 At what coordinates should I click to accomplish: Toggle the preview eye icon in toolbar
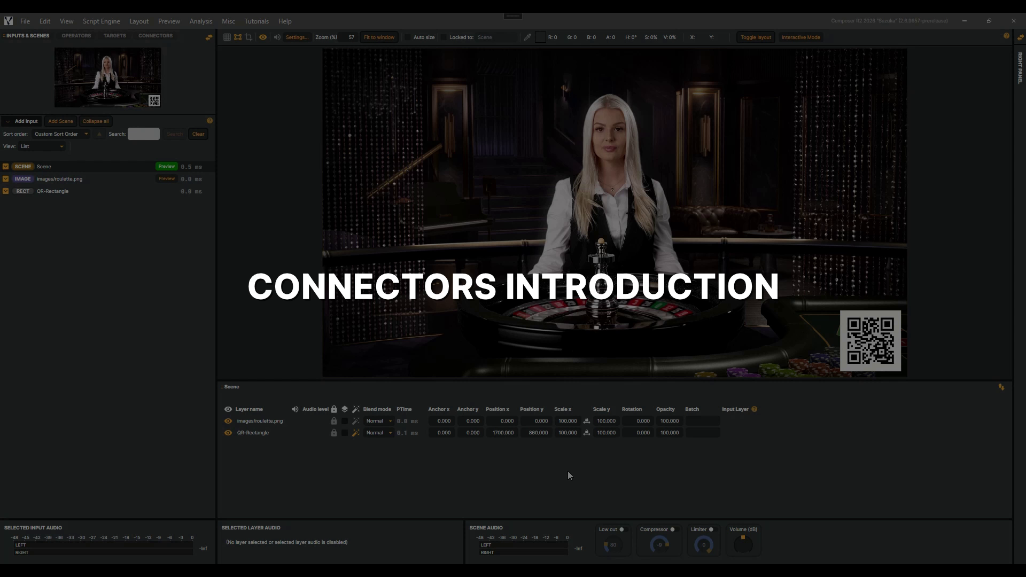click(x=263, y=37)
